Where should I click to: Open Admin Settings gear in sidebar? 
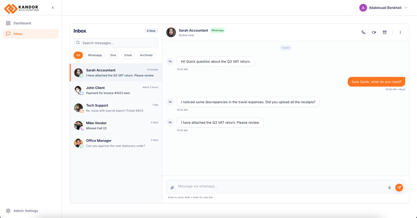coord(8,211)
